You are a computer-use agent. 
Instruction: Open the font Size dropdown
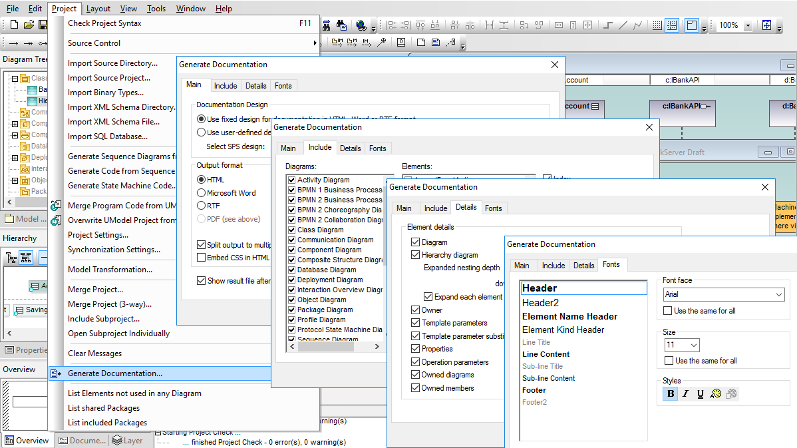682,345
